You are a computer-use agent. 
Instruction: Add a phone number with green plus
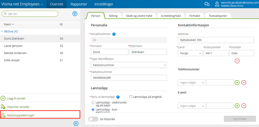[x=237, y=82]
